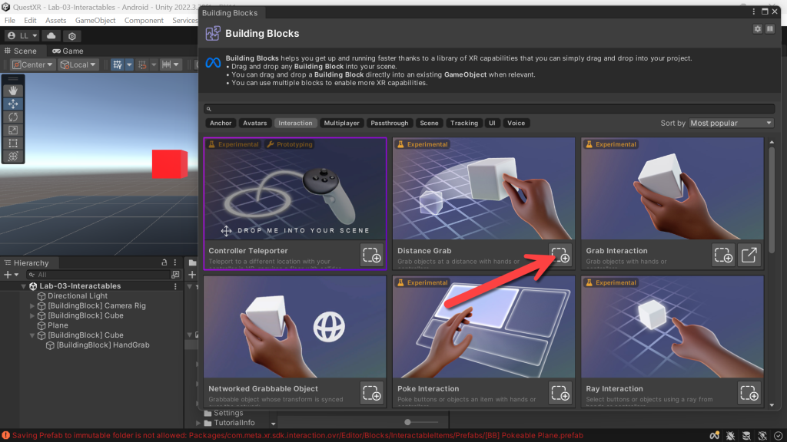
Task: Open the File menu
Action: point(10,21)
